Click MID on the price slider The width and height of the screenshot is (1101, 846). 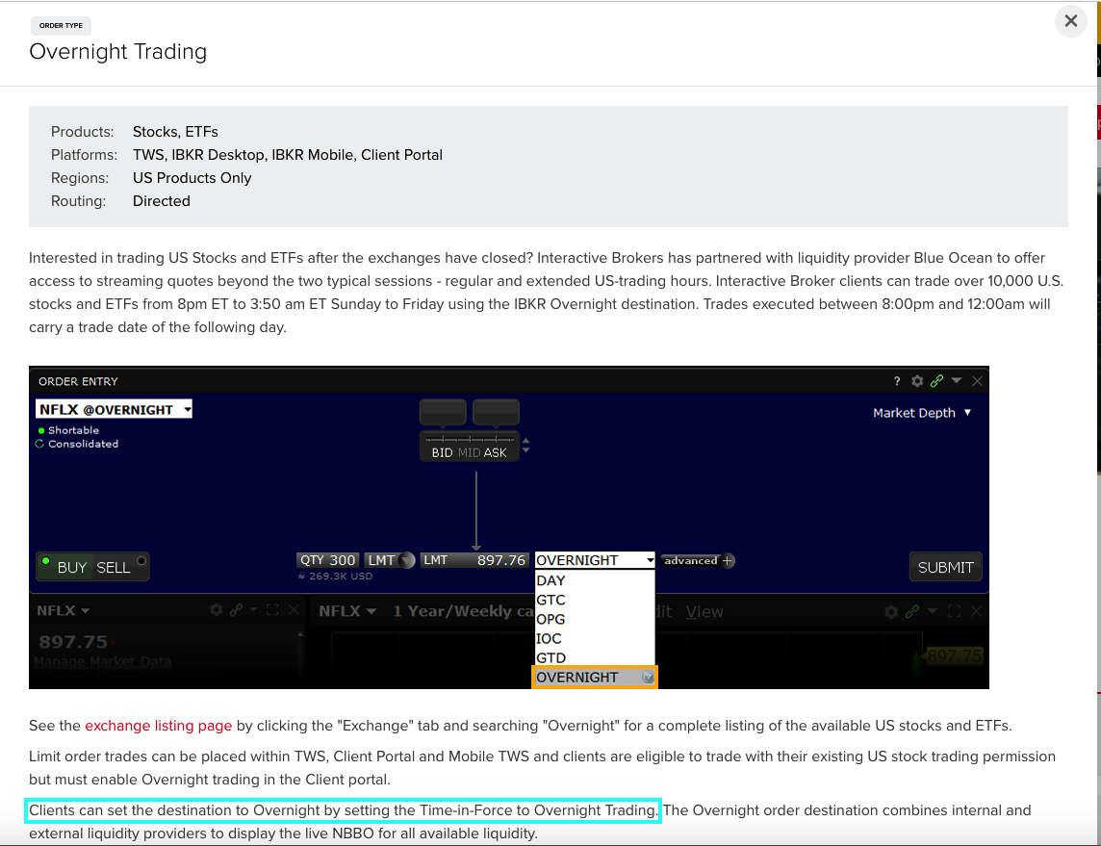click(x=469, y=453)
